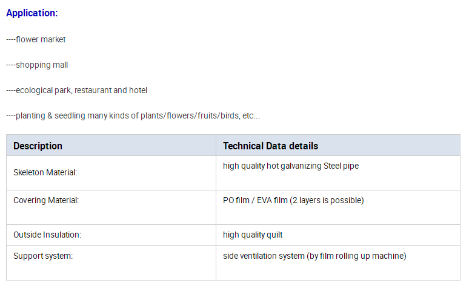Select the Support system cell
472x292 pixels.
point(111,263)
